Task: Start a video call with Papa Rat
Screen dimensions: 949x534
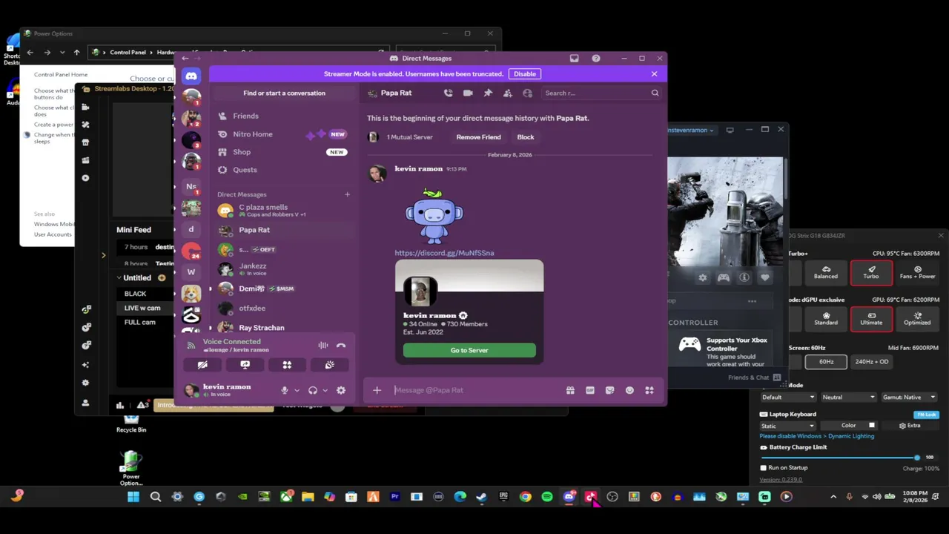Action: [x=468, y=93]
